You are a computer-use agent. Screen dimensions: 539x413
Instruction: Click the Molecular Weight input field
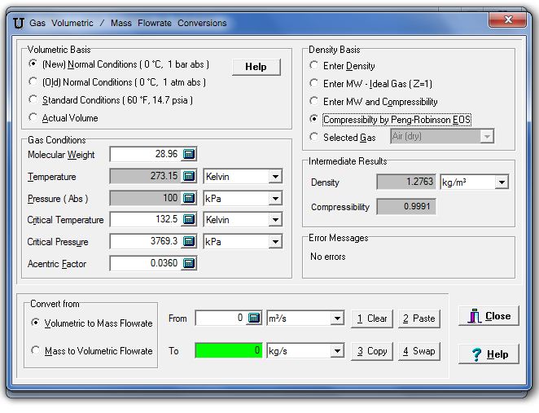146,154
